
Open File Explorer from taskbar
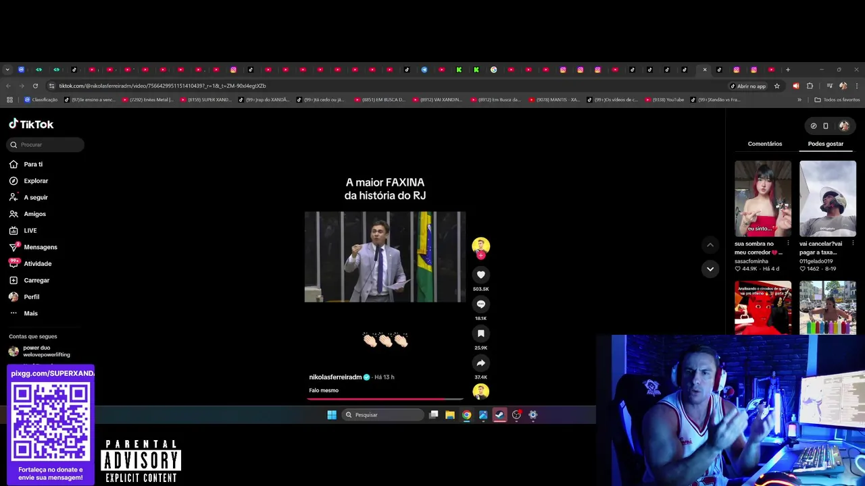[x=450, y=415]
